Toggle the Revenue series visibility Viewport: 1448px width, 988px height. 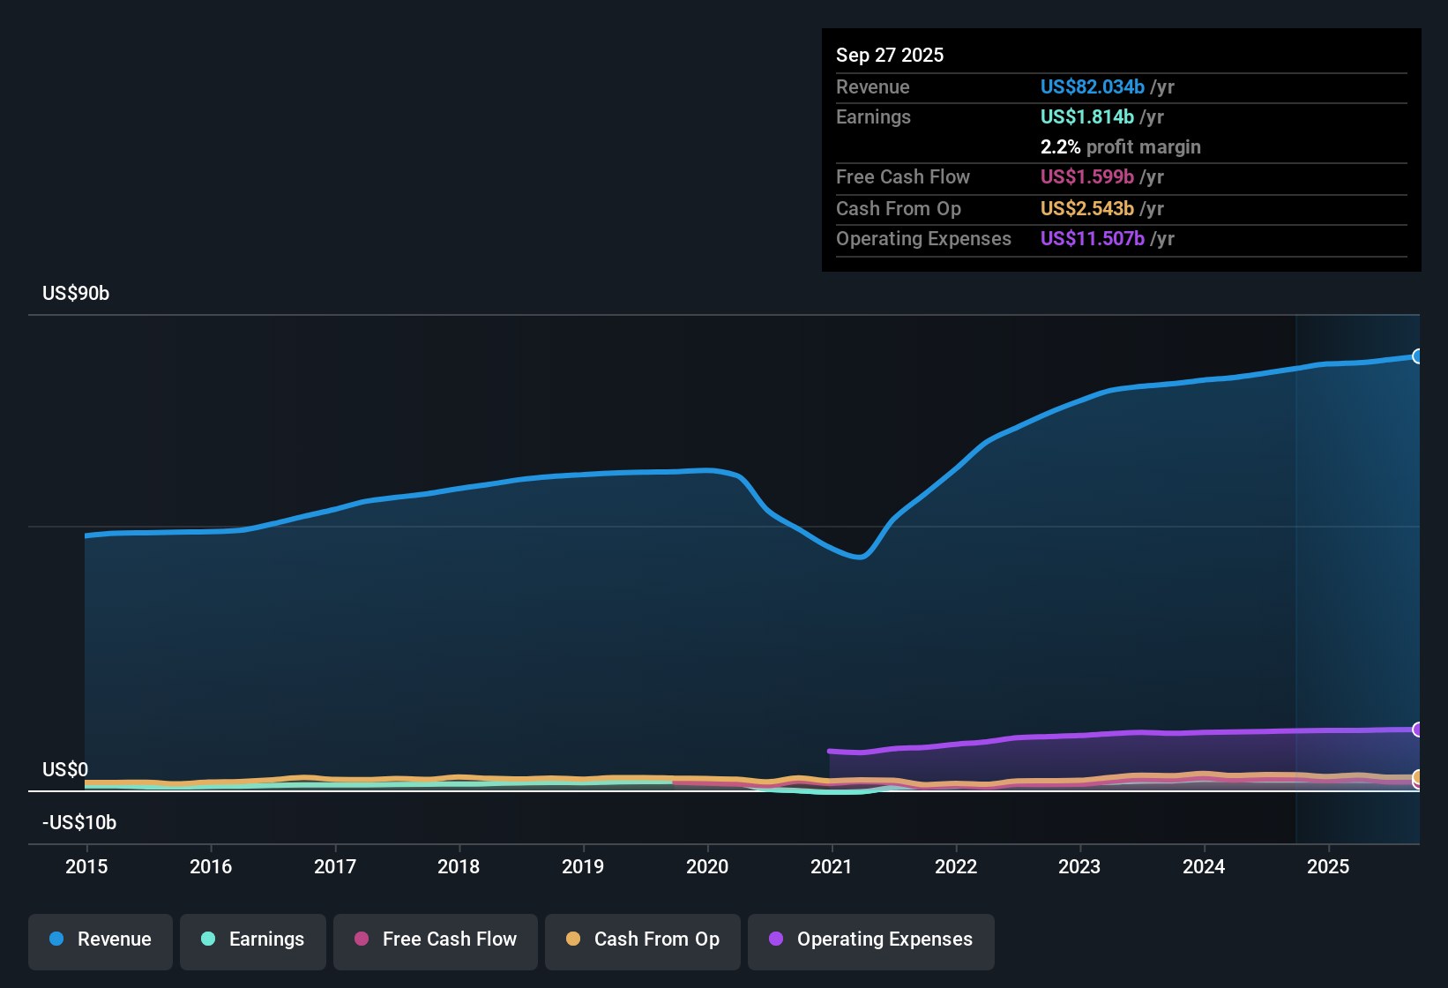100,939
